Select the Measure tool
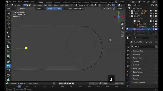The width and height of the screenshot is (163, 91). click(8, 47)
